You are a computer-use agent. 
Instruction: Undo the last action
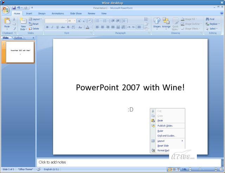point(19,8)
